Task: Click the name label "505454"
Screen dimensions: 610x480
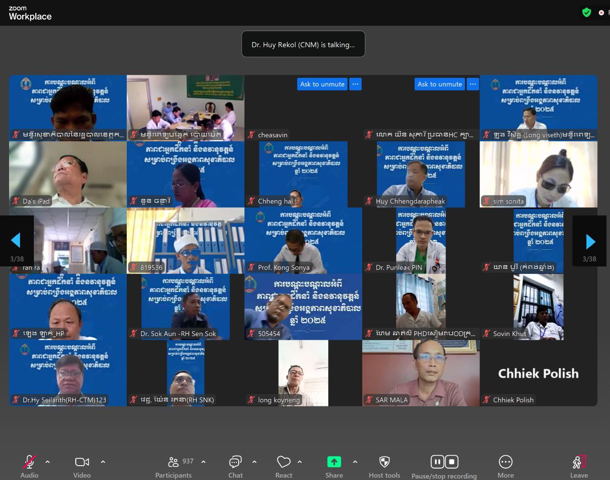Action: pyautogui.click(x=269, y=334)
